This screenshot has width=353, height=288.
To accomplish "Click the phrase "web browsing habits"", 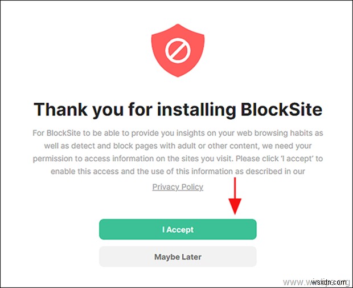I will (x=280, y=133).
